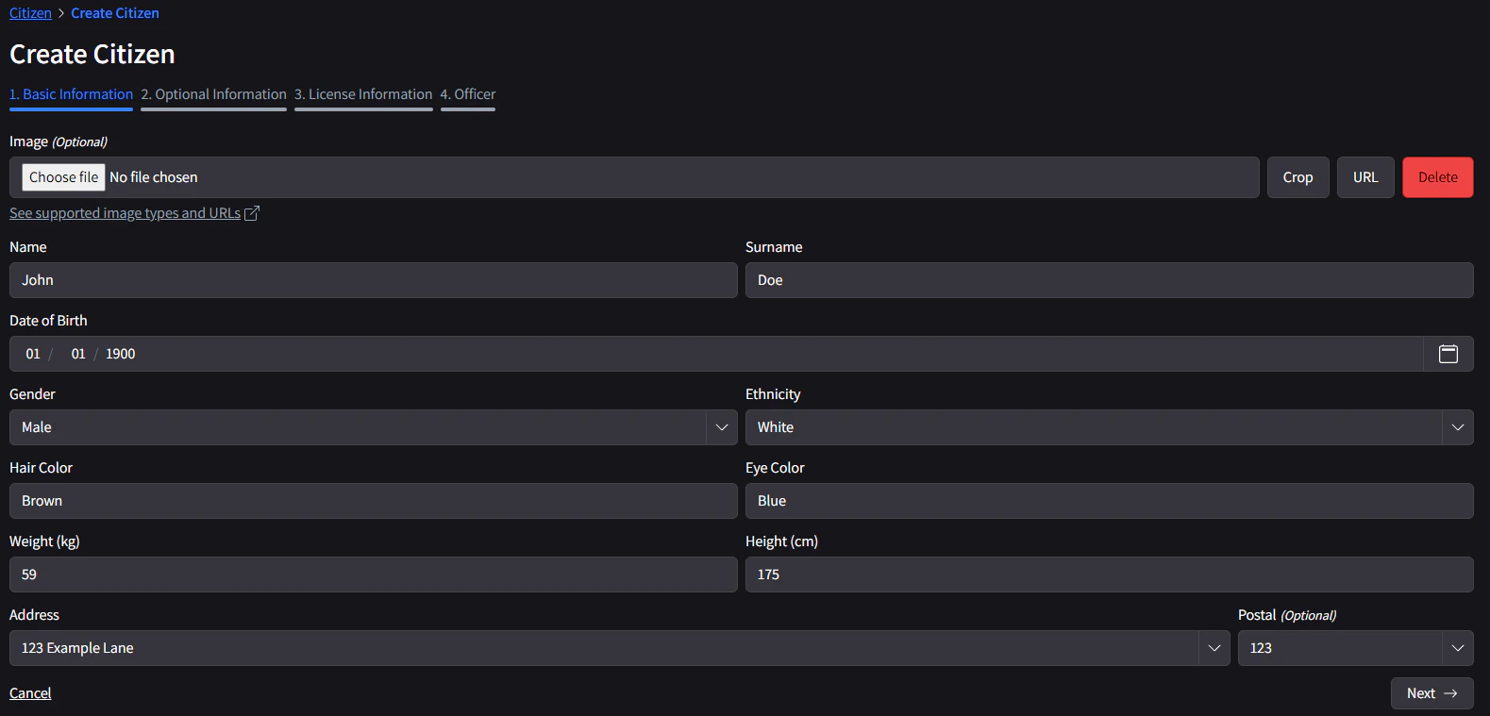Click Choose file to upload an image
Viewport: 1490px width, 716px height.
(x=62, y=176)
